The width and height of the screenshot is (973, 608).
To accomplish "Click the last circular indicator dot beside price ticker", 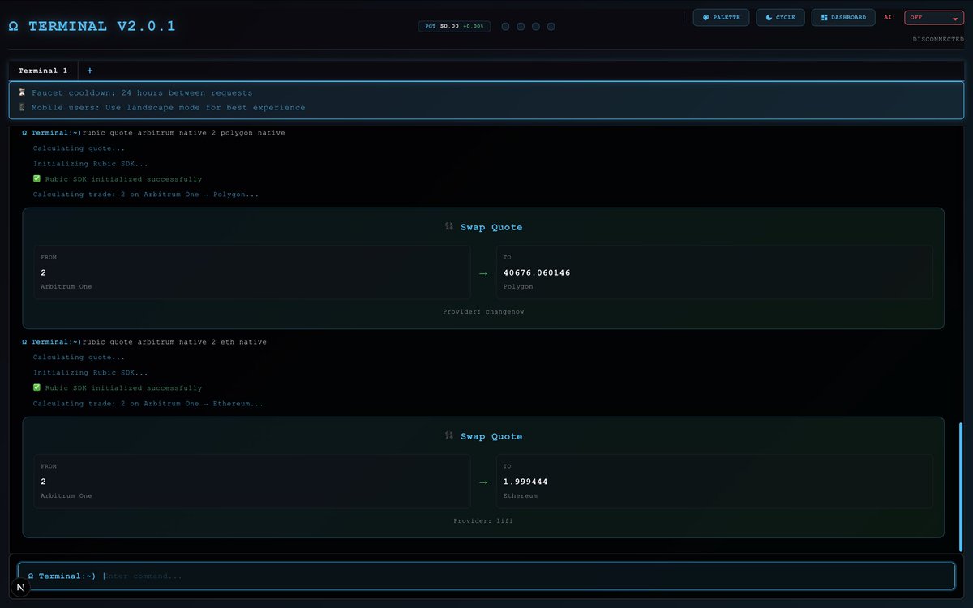I will click(551, 26).
